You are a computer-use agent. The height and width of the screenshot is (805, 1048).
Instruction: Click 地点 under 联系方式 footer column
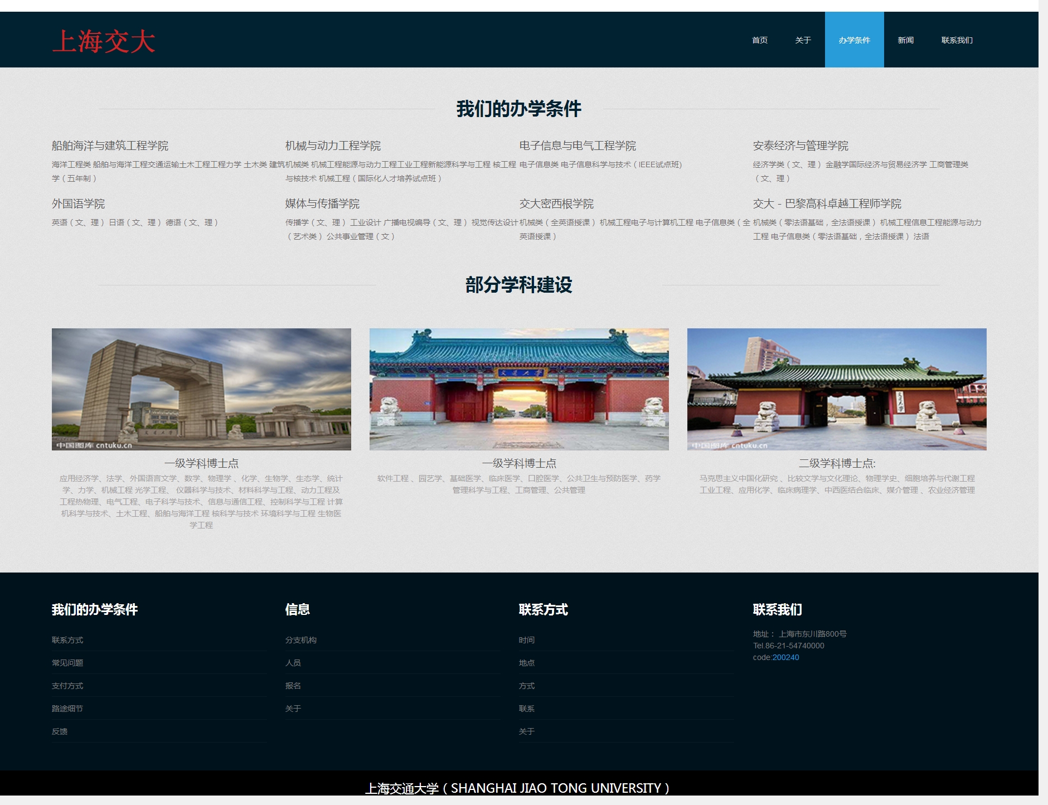tap(527, 663)
